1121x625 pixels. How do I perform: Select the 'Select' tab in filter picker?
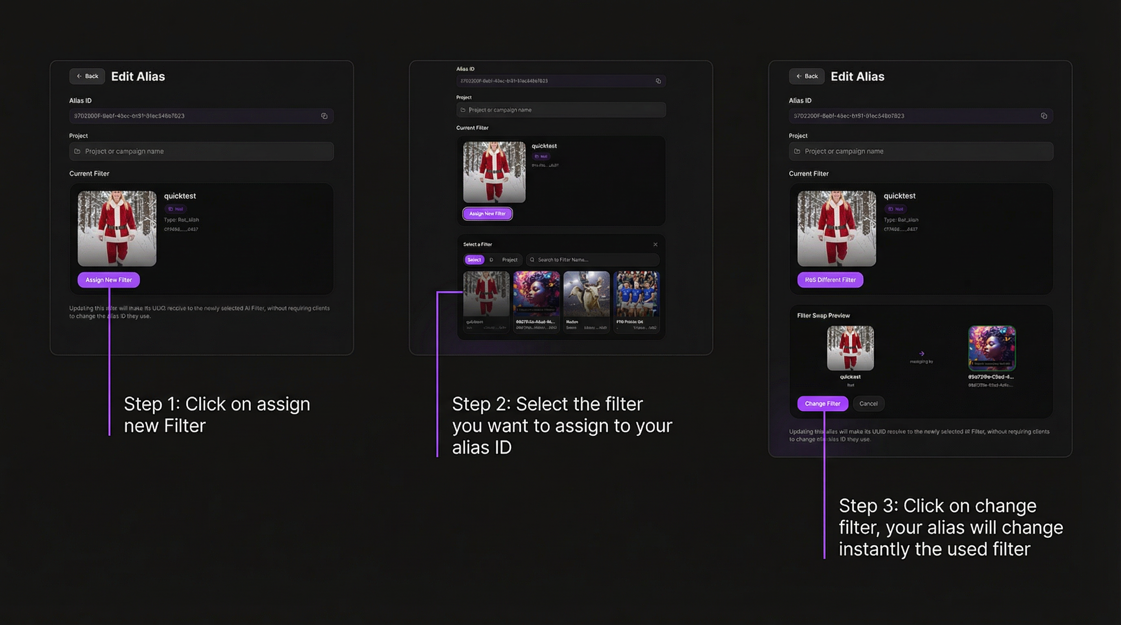pos(474,260)
